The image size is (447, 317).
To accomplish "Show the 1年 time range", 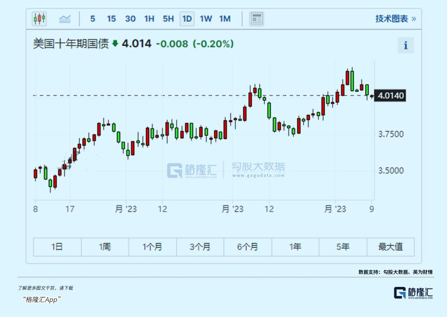I will point(295,247).
